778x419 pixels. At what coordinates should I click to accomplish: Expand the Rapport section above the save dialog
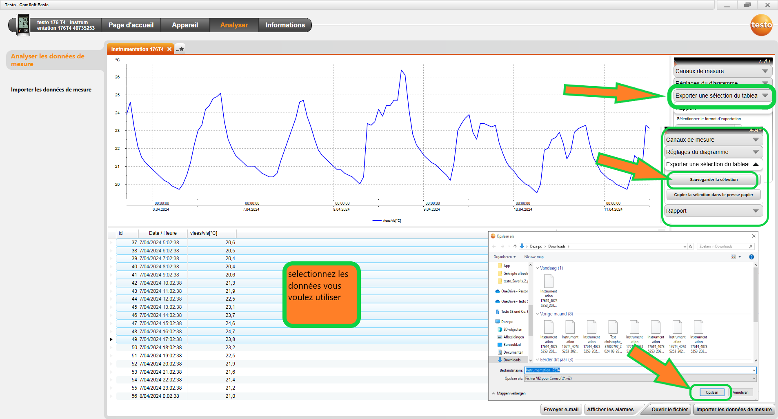714,211
